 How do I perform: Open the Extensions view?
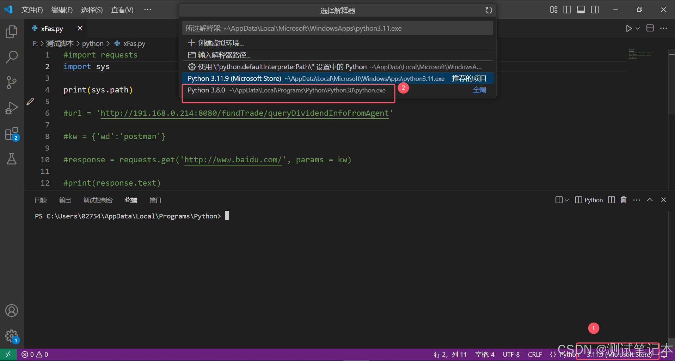pos(11,133)
